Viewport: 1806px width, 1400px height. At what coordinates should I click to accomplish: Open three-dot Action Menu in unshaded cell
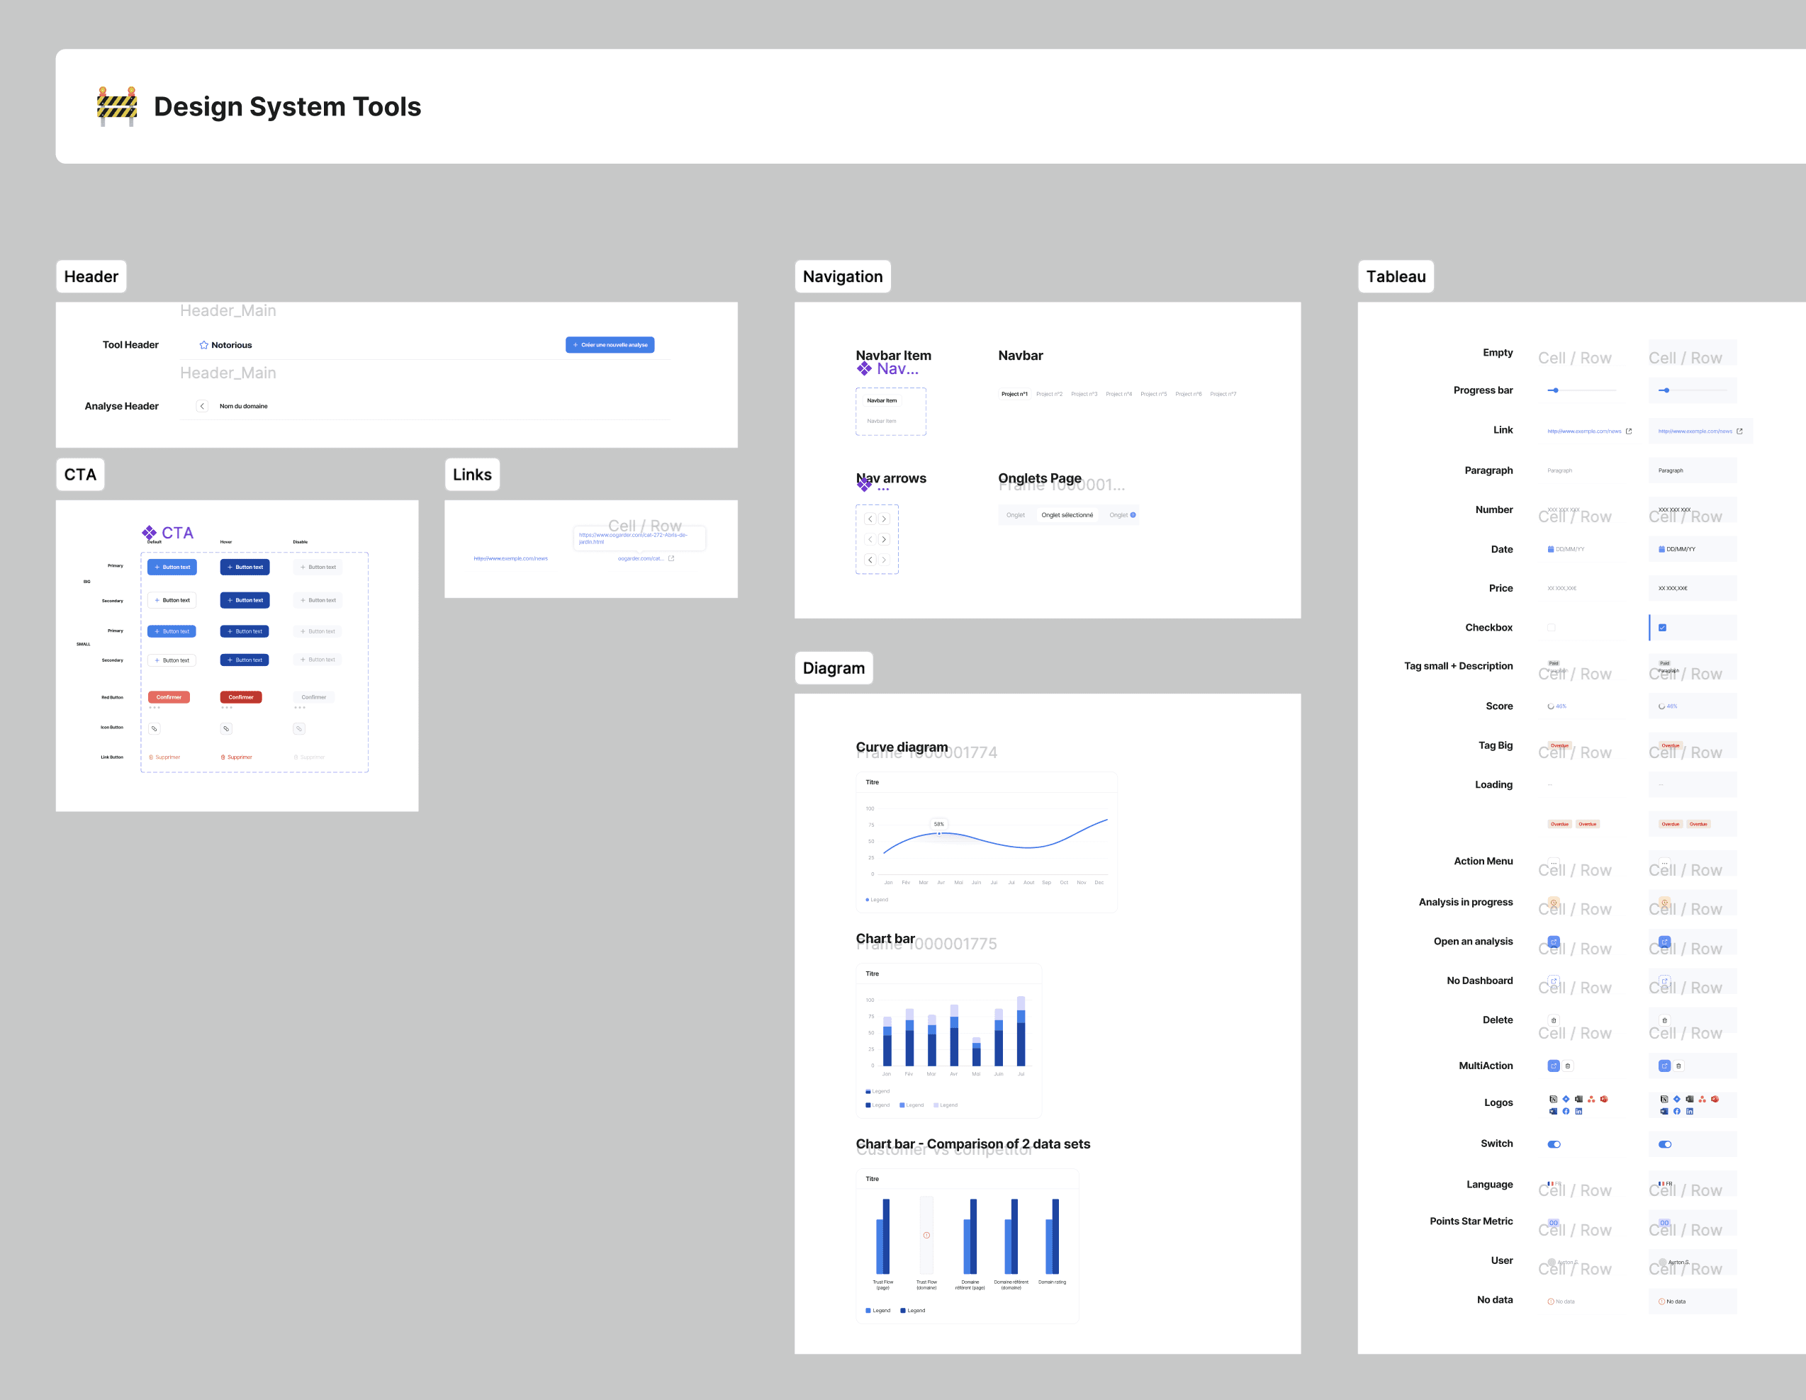[1553, 862]
